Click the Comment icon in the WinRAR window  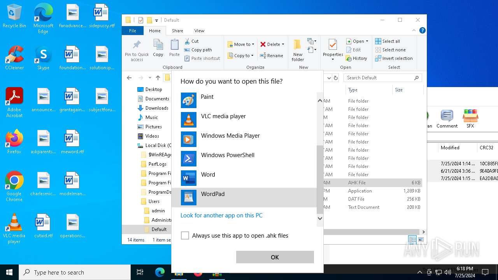[x=447, y=119]
